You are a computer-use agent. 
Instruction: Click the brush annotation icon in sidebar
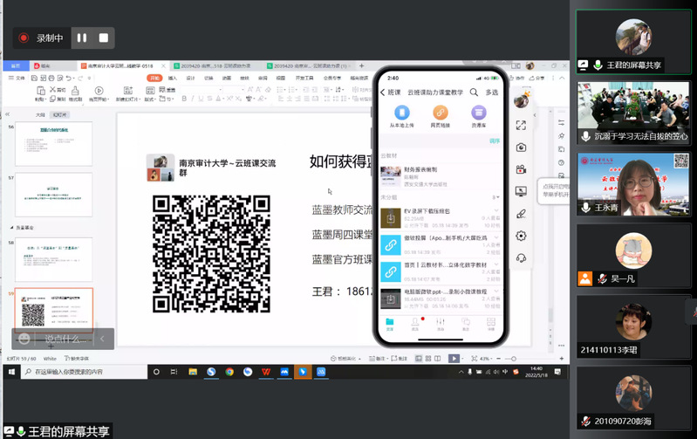pos(521,213)
